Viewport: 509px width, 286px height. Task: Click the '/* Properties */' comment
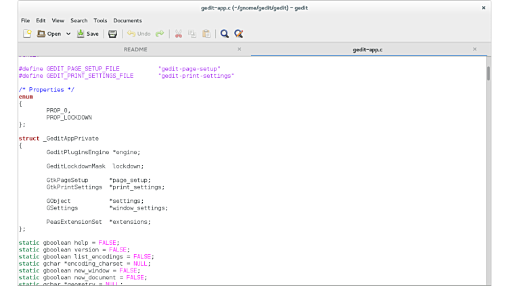click(x=47, y=90)
